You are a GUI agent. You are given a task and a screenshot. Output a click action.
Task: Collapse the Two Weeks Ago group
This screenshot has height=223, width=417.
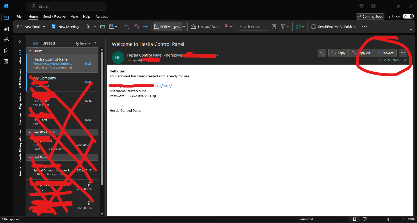click(x=30, y=132)
